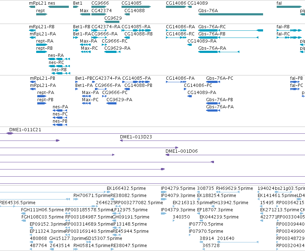Select protein Gbs-76A-PC
This screenshot has height=251, width=305.
point(213,82)
